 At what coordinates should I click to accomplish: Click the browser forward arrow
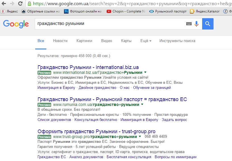pyautogui.click(x=12, y=4)
